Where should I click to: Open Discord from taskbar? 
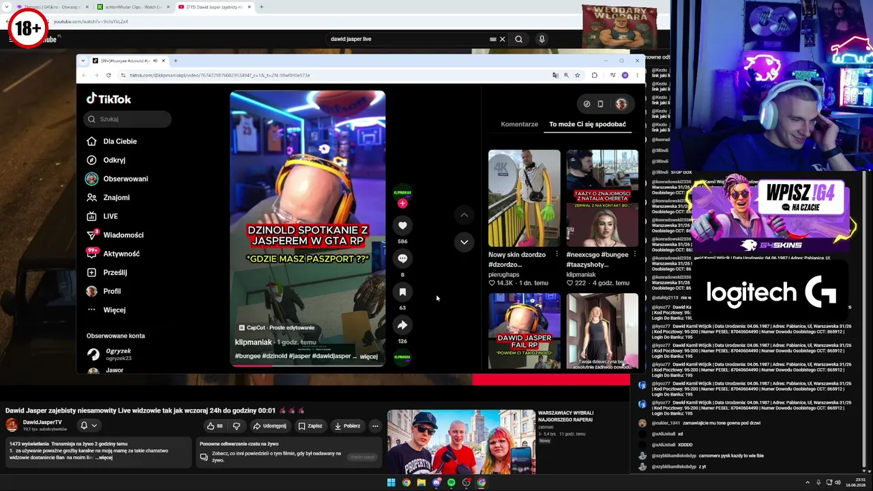436,483
